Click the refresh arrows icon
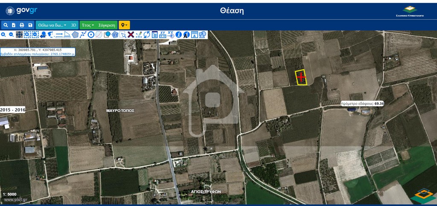Screen dimensions: 437x206 tap(147, 35)
